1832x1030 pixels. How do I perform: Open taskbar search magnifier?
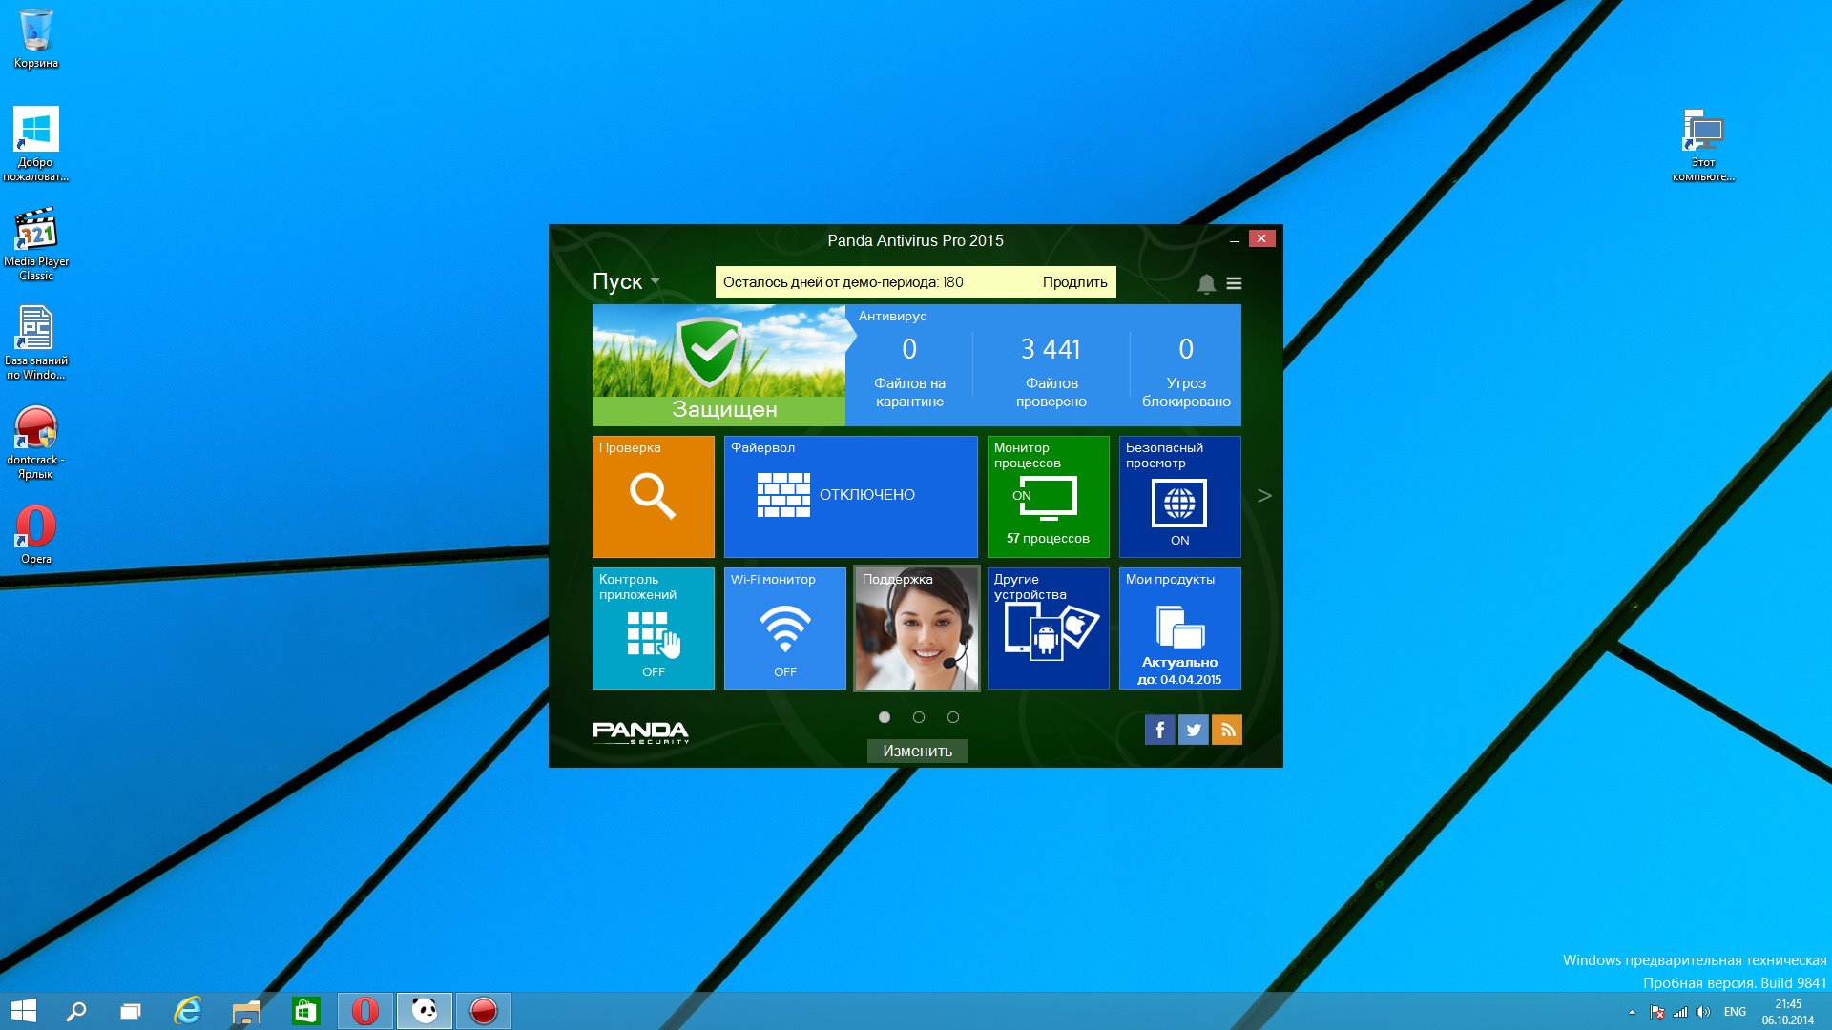(x=75, y=1011)
